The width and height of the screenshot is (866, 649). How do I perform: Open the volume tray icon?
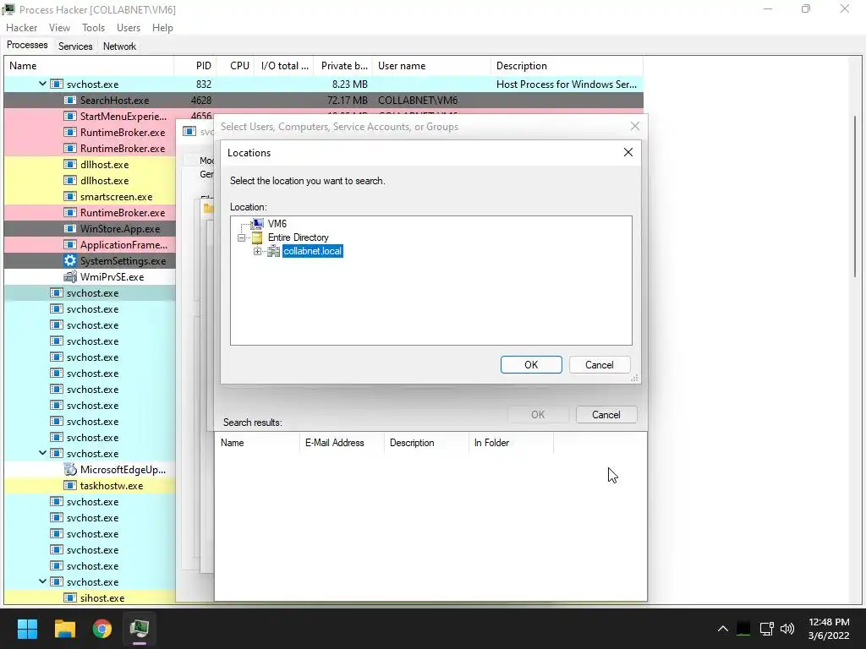[787, 629]
